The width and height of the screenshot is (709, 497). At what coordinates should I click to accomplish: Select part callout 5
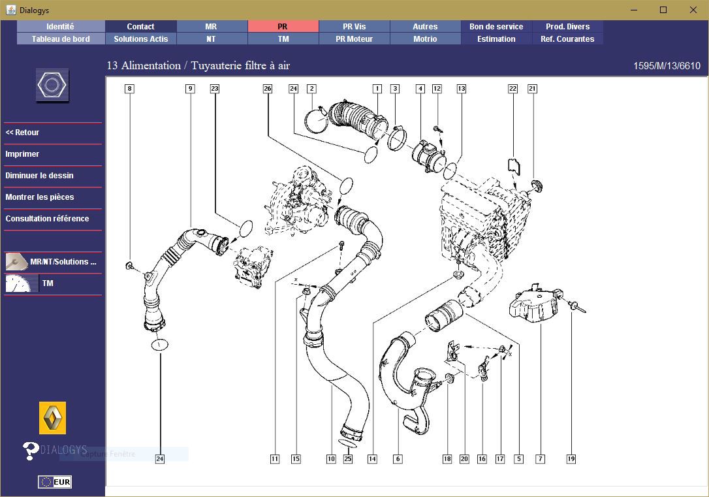pos(519,459)
